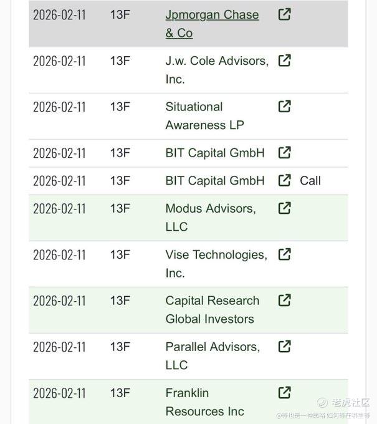Open external link icon for Modus Advisors, LLC

pyautogui.click(x=284, y=208)
